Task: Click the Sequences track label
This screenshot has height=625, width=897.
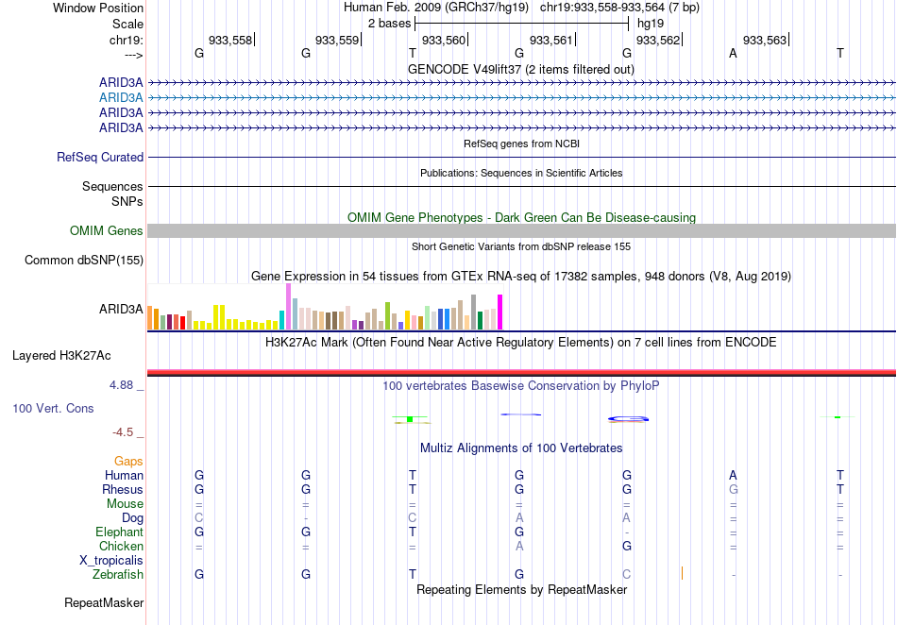Action: pos(112,186)
